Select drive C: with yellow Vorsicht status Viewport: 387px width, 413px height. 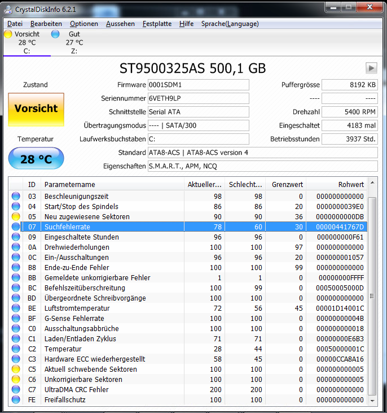(27, 42)
